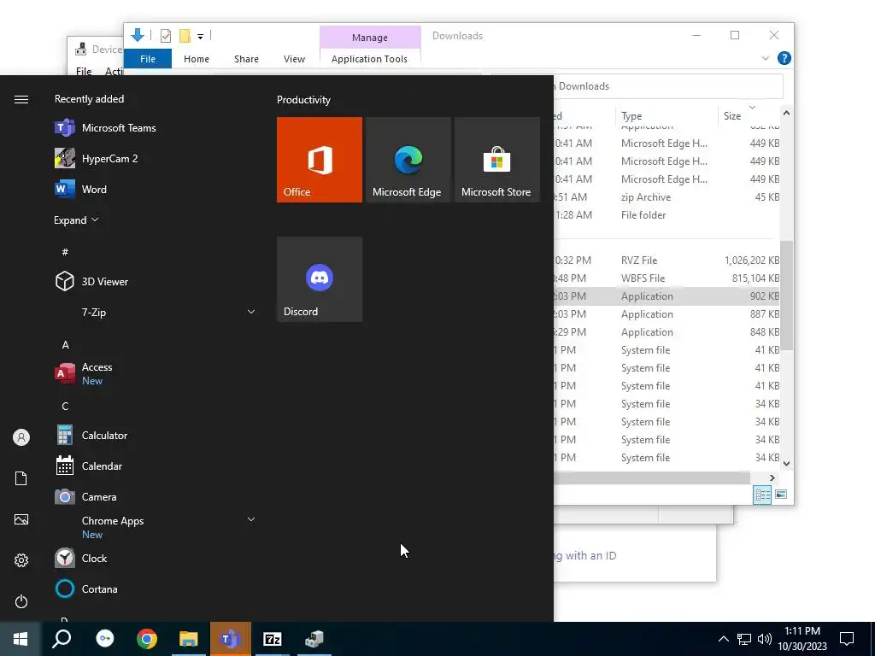Switch Explorer to details view icon

click(762, 495)
